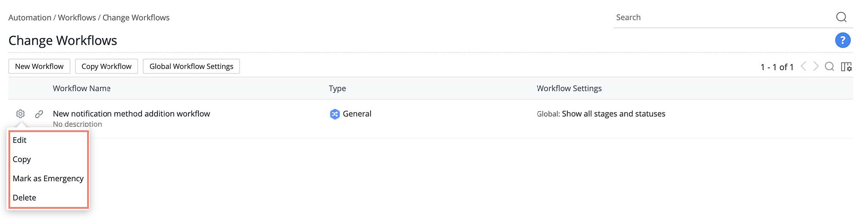Navigate to Workflows in the breadcrumb
Image resolution: width=861 pixels, height=219 pixels.
click(77, 18)
